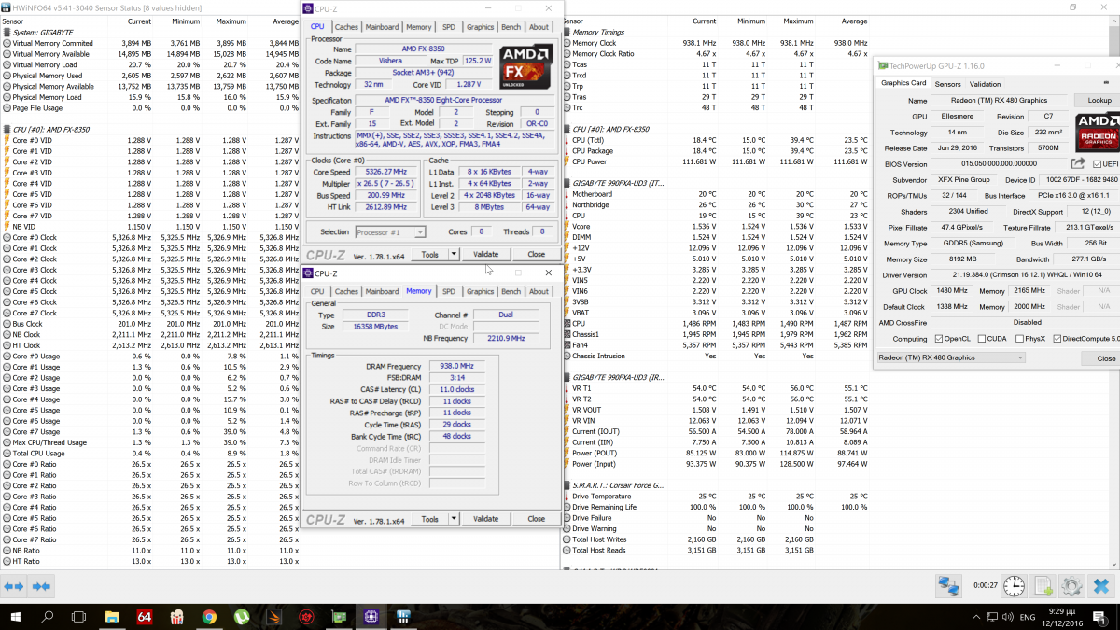Open taskbar search magnifier
The height and width of the screenshot is (630, 1120).
(47, 617)
